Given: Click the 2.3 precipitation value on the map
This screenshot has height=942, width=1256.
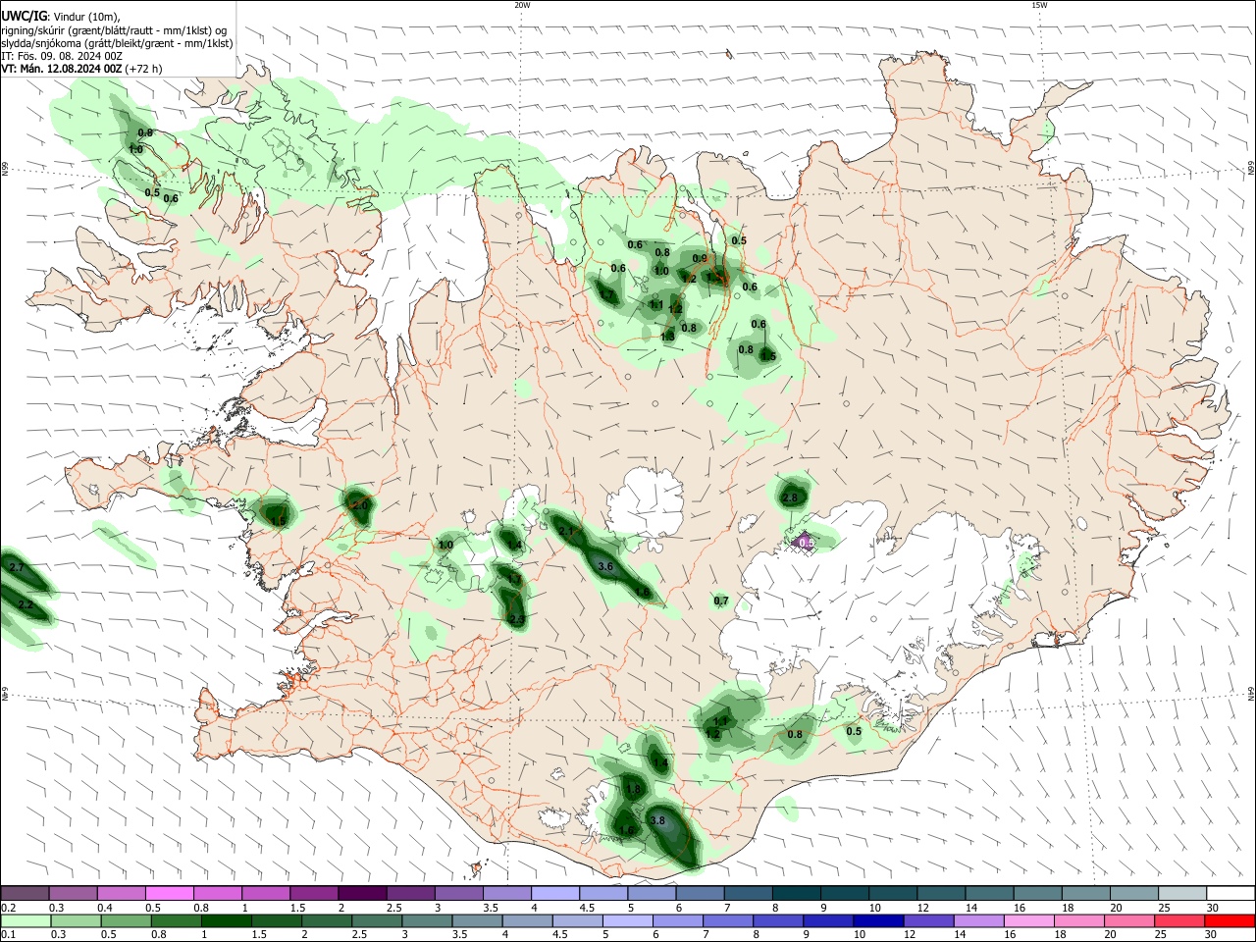Looking at the screenshot, I should [517, 619].
